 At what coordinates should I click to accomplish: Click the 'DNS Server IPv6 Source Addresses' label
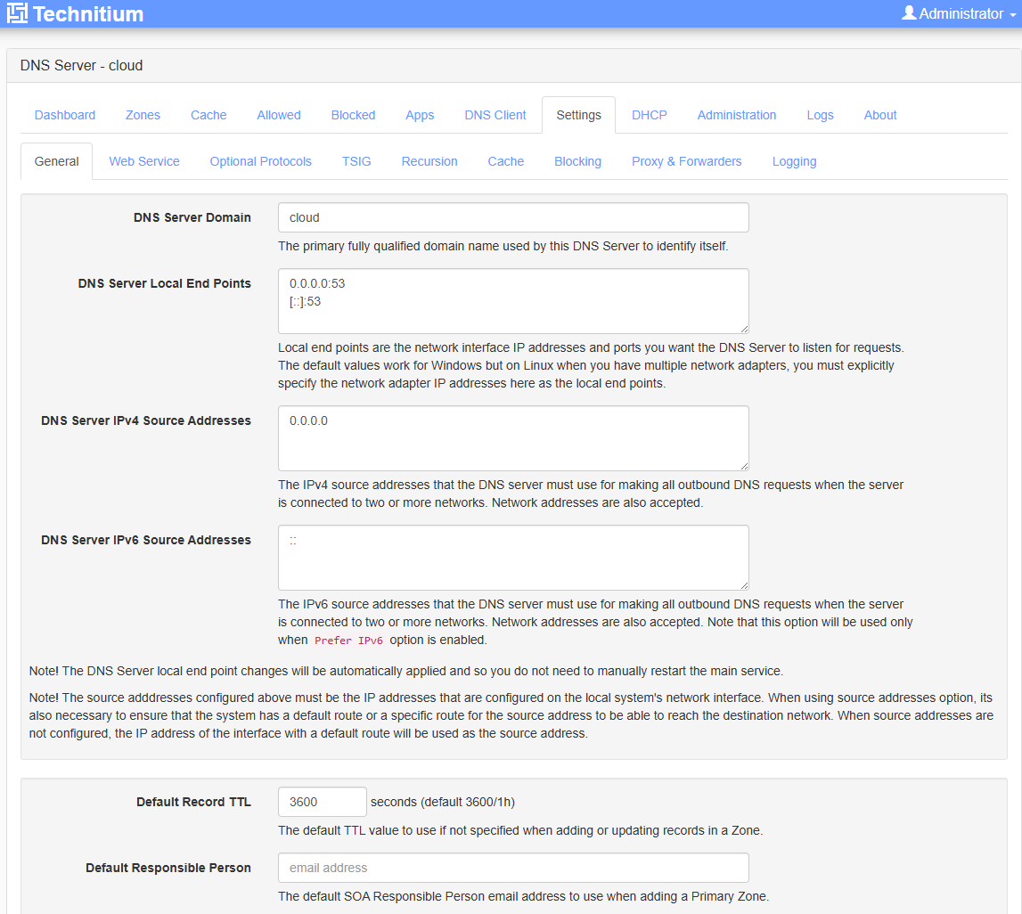point(146,540)
